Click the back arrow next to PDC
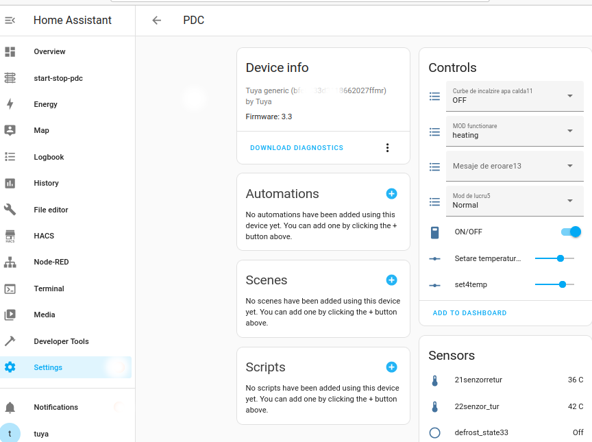The width and height of the screenshot is (592, 442). pyautogui.click(x=157, y=21)
